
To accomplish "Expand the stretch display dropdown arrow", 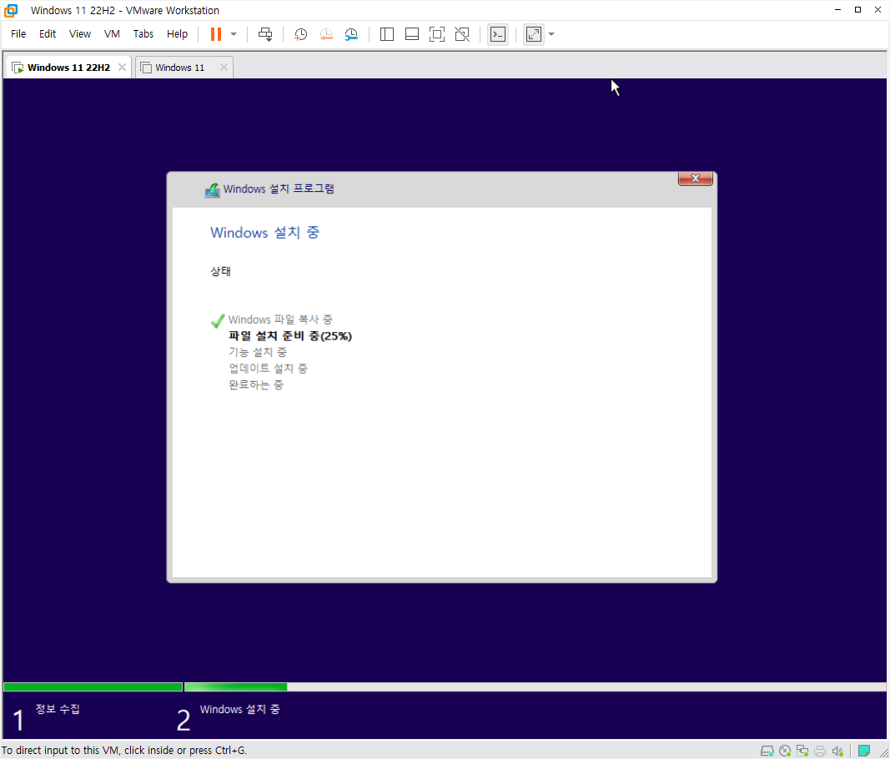I will [x=551, y=34].
